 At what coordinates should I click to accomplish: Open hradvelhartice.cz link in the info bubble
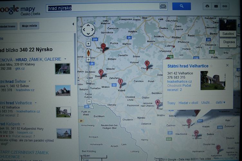pyautogui.click(x=180, y=82)
